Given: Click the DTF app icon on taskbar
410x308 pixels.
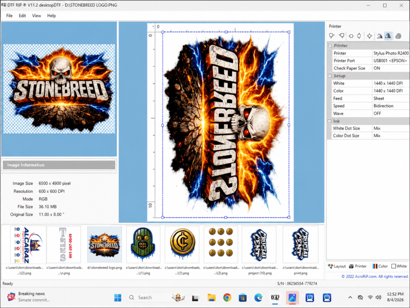Looking at the screenshot, I should click(275, 298).
